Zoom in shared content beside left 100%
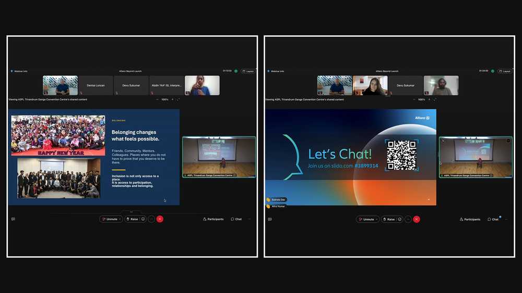Image resolution: width=522 pixels, height=293 pixels. pos(172,99)
